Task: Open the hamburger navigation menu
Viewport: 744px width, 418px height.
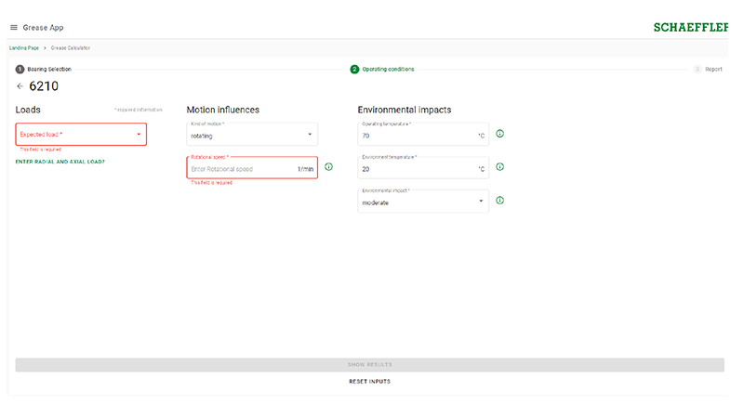Action: [x=13, y=28]
